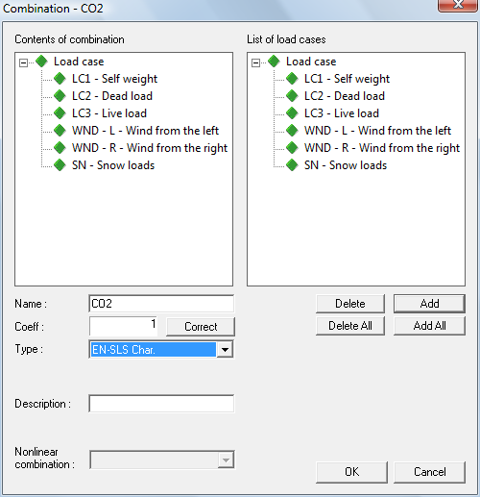
Task: Click the green diamond icon beside LC1 in Contents of combination
Action: pyautogui.click(x=60, y=79)
